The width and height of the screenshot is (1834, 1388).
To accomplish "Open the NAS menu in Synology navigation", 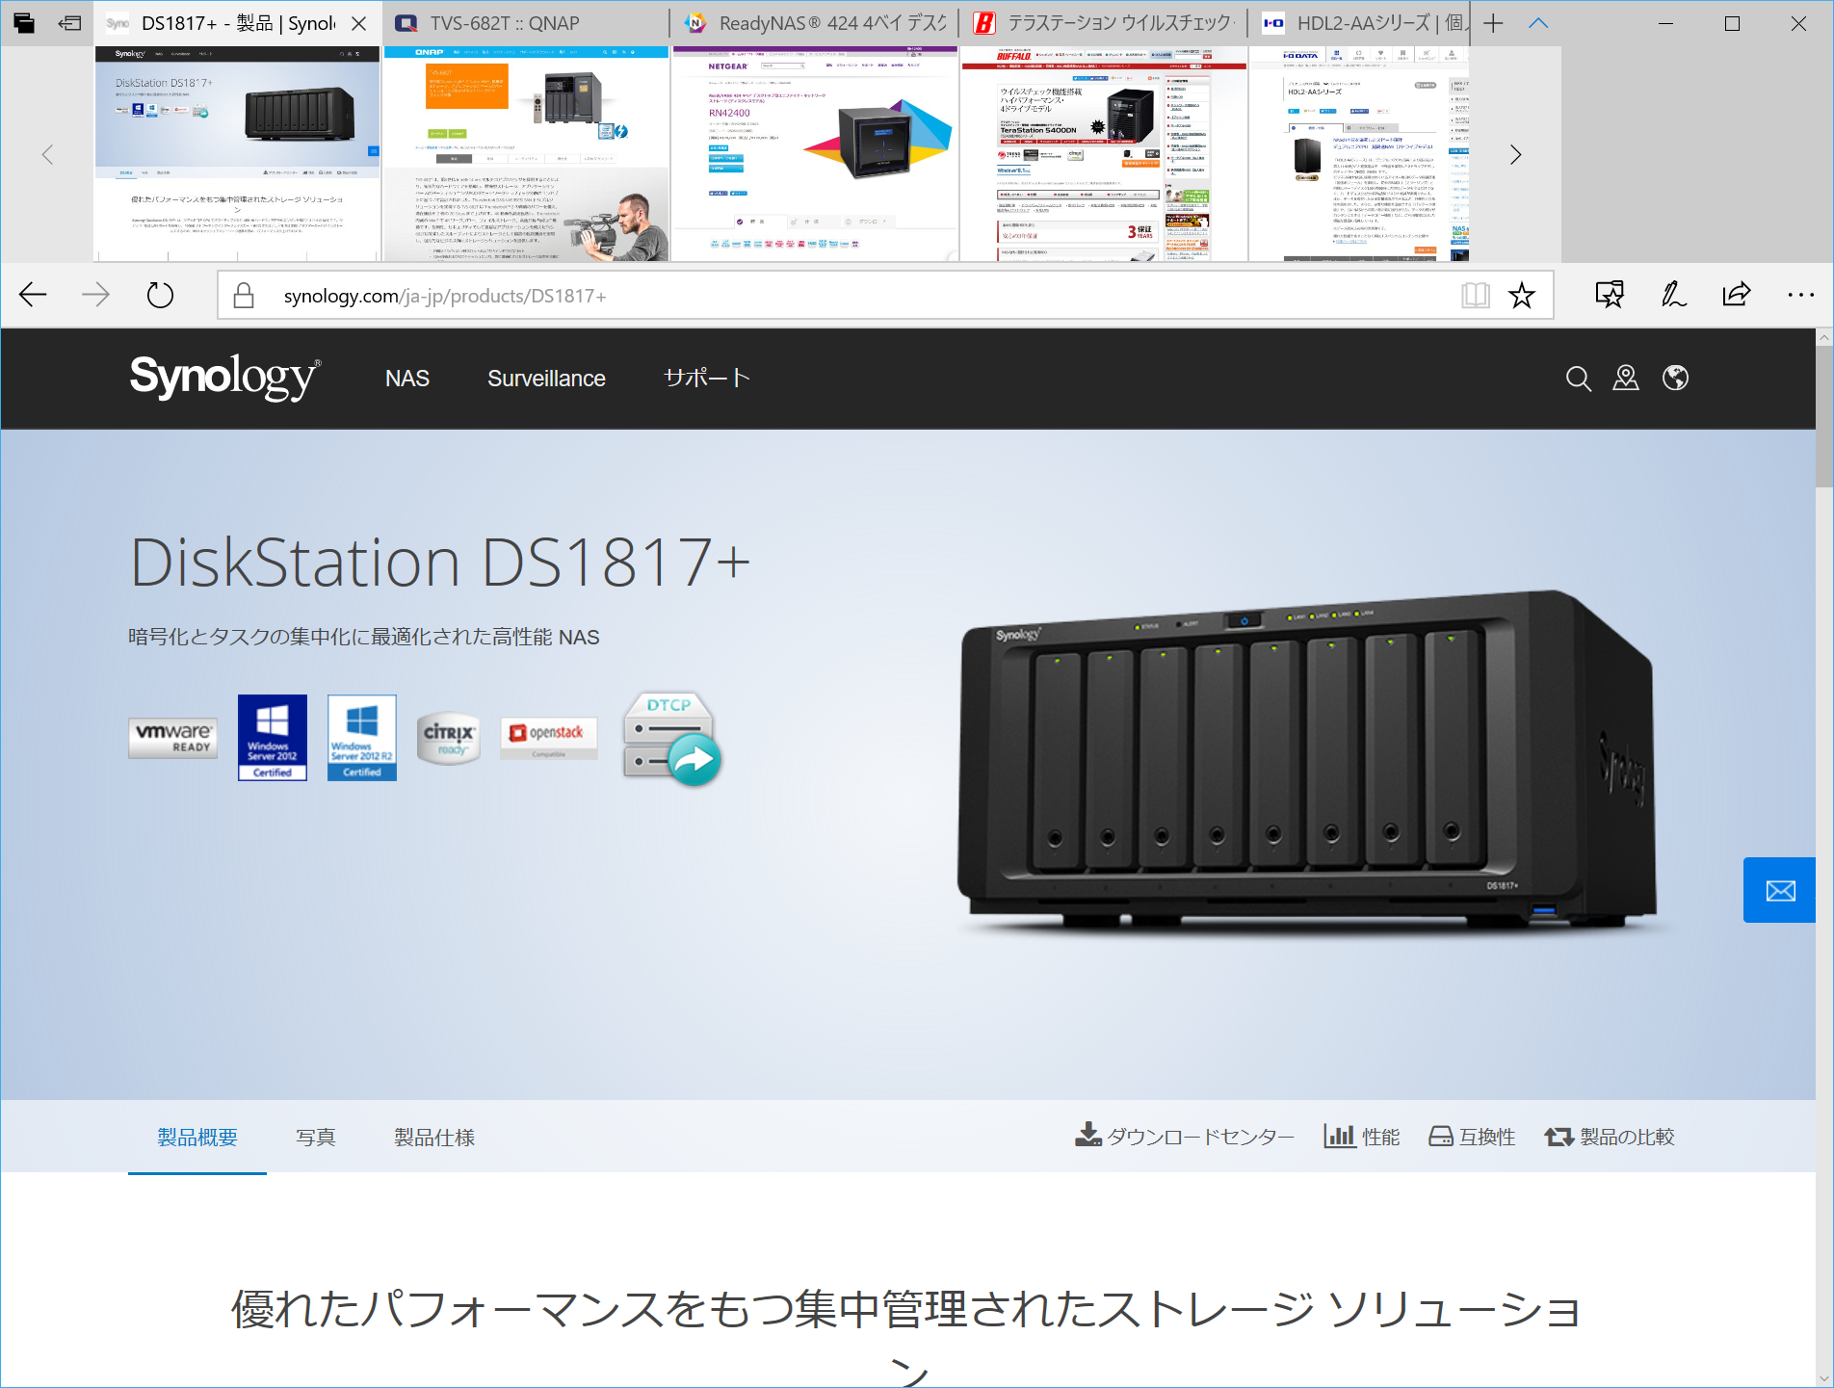I will (406, 379).
